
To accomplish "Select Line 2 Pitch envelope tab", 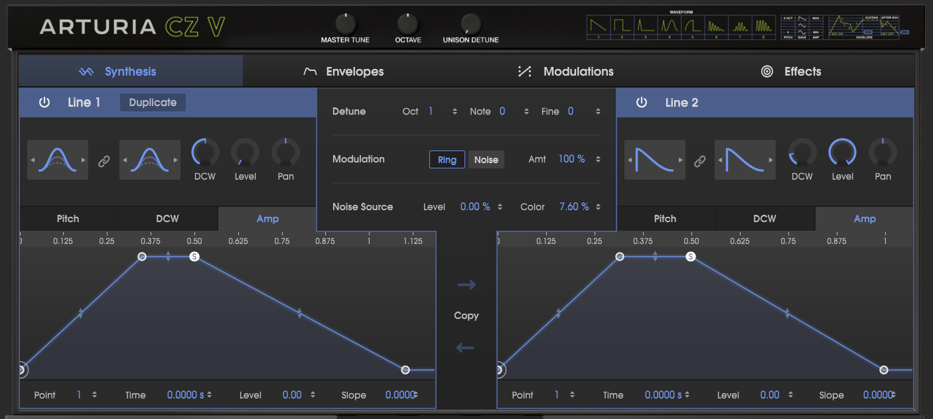I will 665,219.
